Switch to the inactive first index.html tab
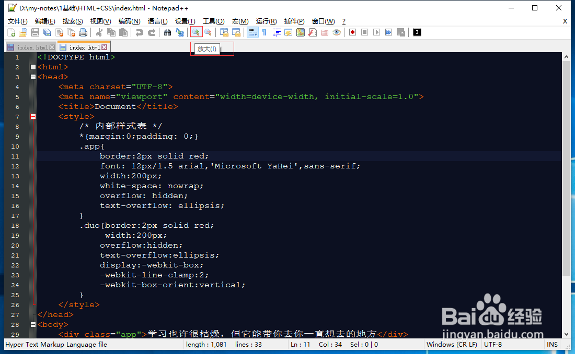This screenshot has width=575, height=354. (x=32, y=47)
